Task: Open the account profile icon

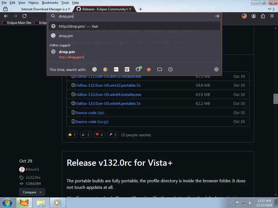Action: click(254, 16)
